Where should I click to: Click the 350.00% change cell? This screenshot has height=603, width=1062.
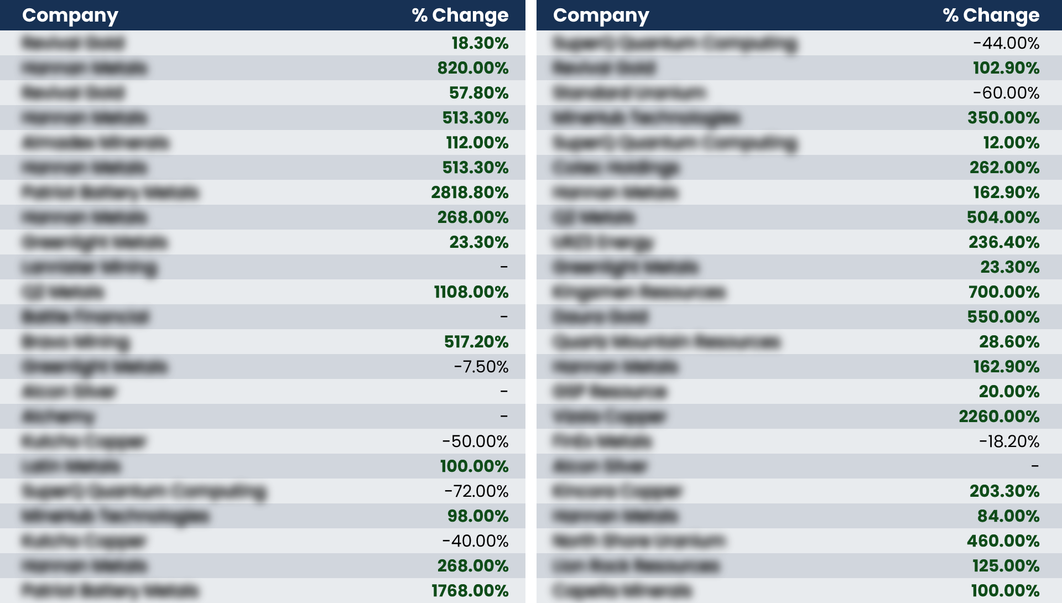pyautogui.click(x=1003, y=118)
